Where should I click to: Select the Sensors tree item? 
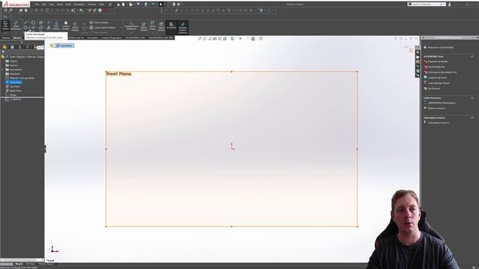click(12, 65)
